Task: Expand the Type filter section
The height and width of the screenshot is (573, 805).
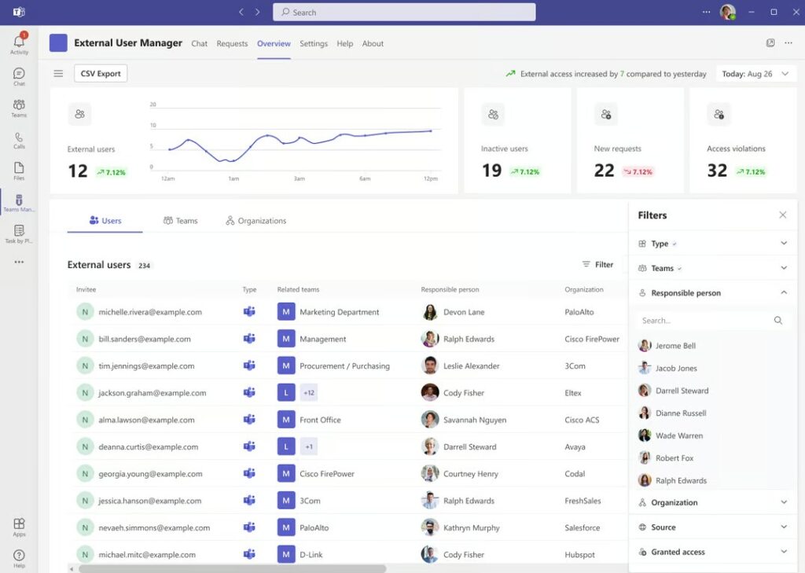Action: 712,244
